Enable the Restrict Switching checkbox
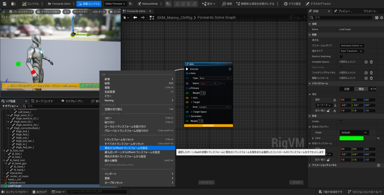The width and height of the screenshot is (384, 195). click(341, 56)
